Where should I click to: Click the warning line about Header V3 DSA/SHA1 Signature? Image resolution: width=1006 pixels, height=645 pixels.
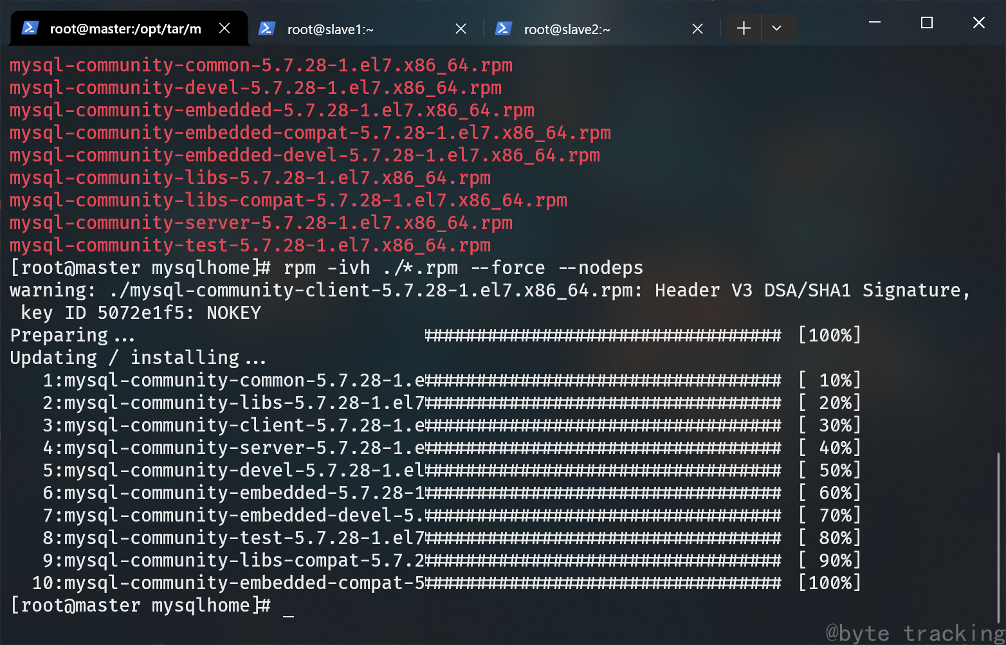coord(490,291)
